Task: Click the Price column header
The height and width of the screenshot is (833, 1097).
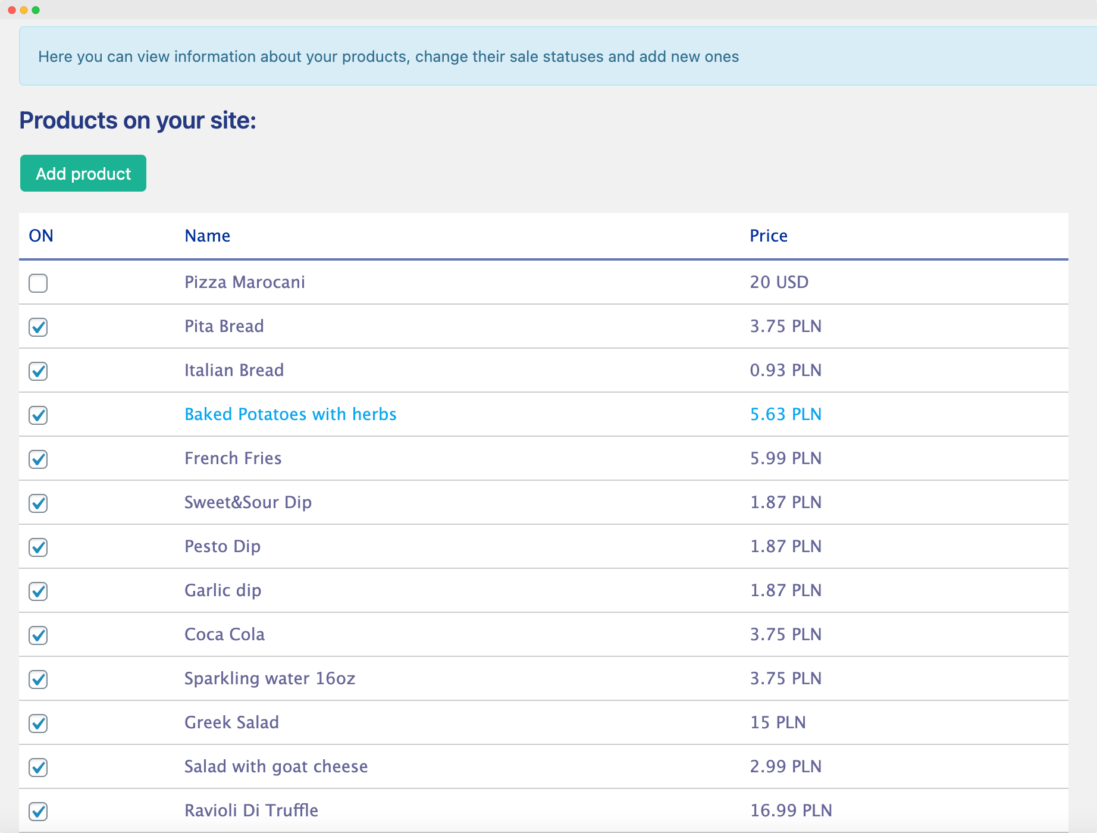Action: [768, 236]
